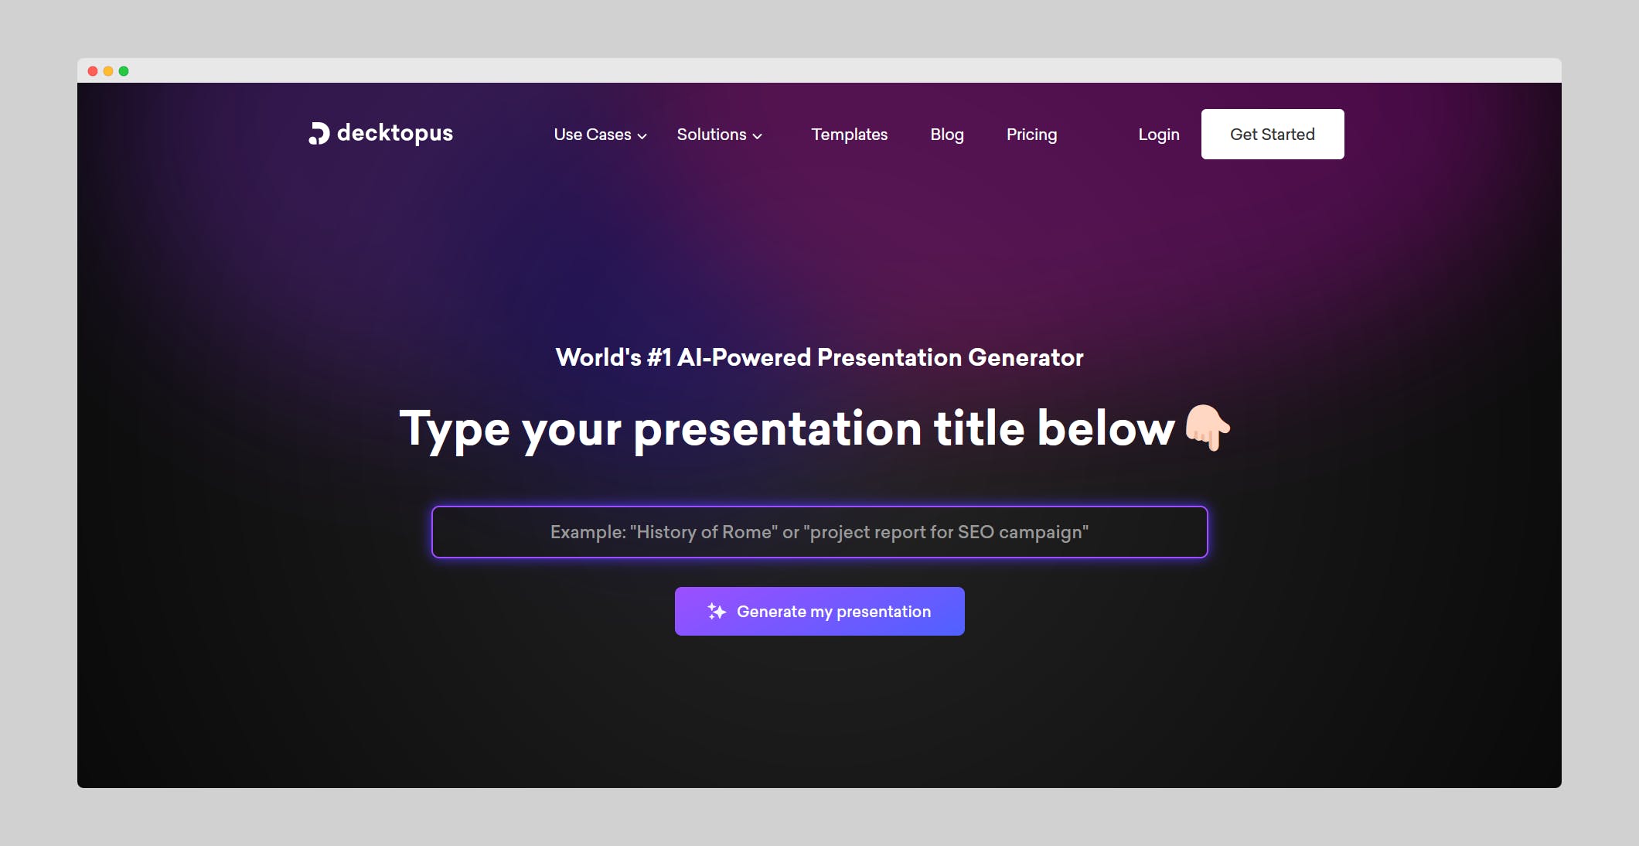Focus the presentation title input field
Screen dimensions: 1639x846
tap(819, 532)
